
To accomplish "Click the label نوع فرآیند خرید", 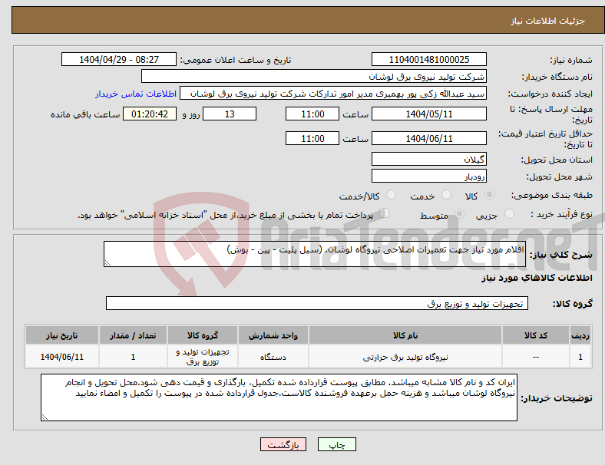I will click(x=561, y=214).
